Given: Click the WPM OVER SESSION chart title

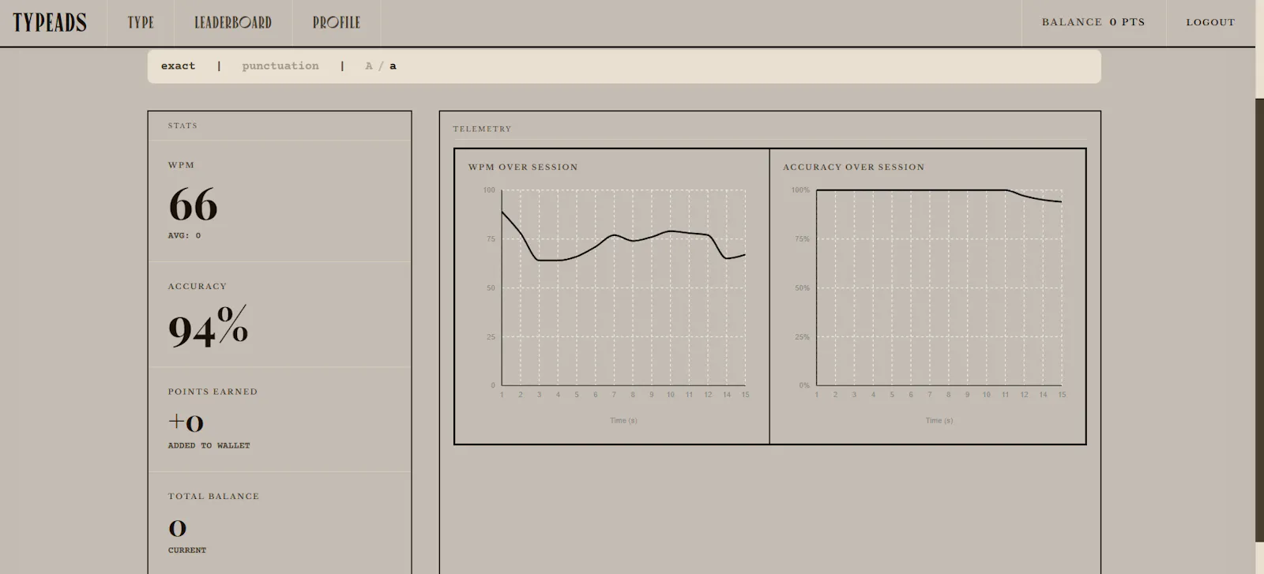Looking at the screenshot, I should pos(523,167).
